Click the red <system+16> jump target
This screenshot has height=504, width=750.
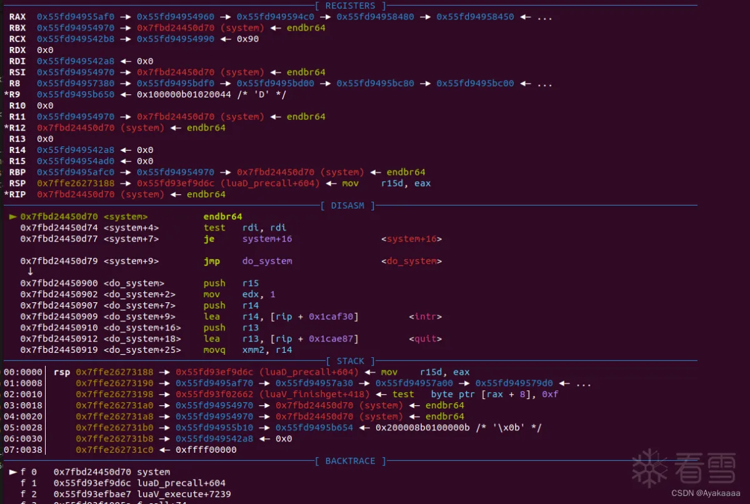click(x=412, y=239)
